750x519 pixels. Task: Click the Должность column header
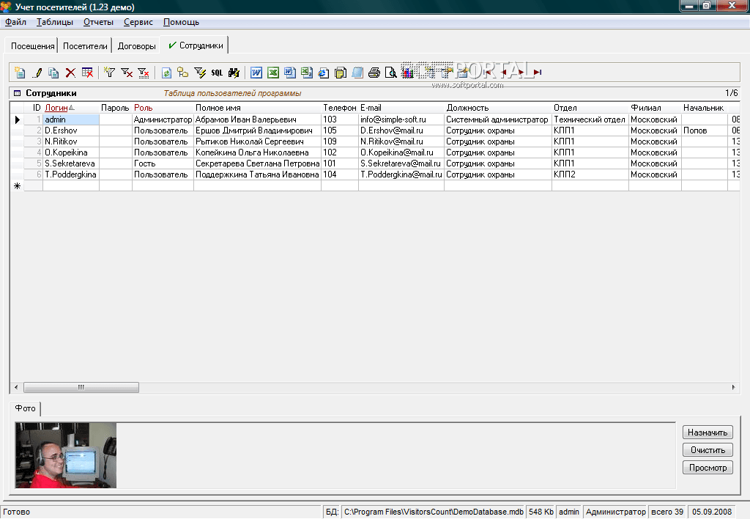[498, 108]
